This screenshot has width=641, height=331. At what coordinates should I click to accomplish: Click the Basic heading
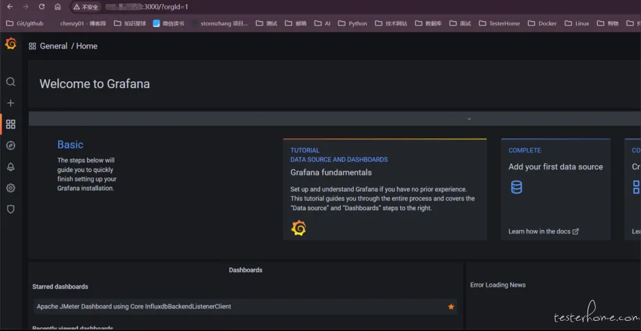(70, 145)
